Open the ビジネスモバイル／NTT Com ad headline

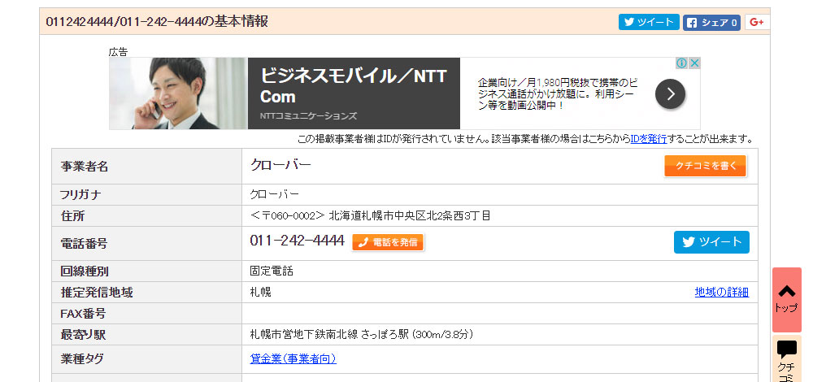(x=353, y=86)
